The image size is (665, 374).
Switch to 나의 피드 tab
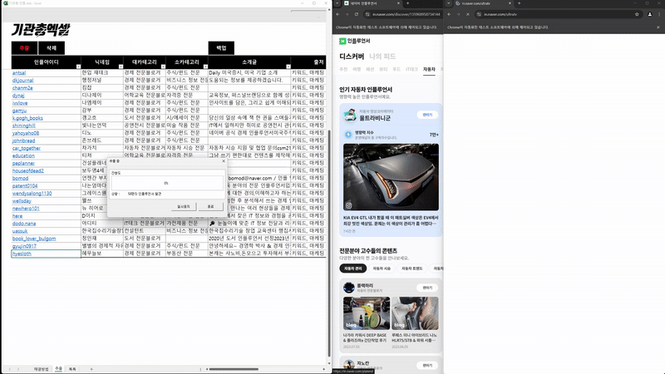382,57
